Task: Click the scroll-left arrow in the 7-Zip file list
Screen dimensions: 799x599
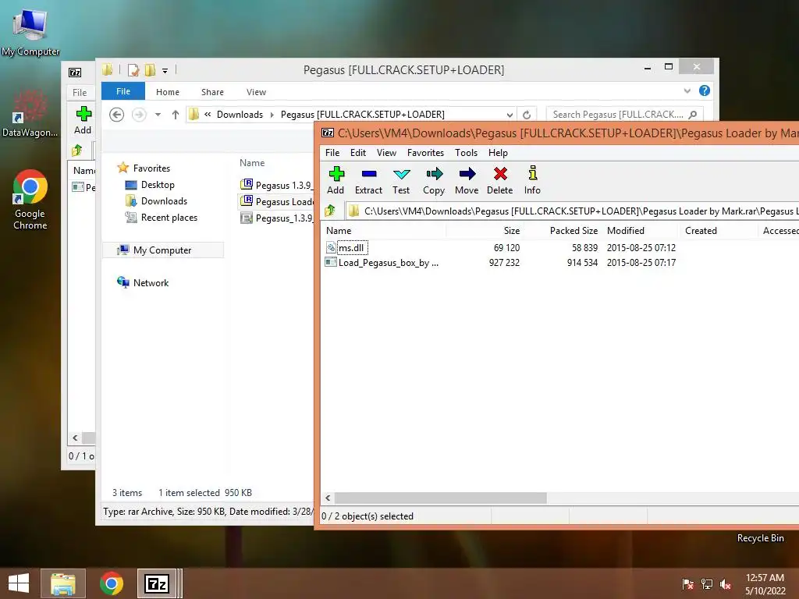Action: pyautogui.click(x=328, y=498)
